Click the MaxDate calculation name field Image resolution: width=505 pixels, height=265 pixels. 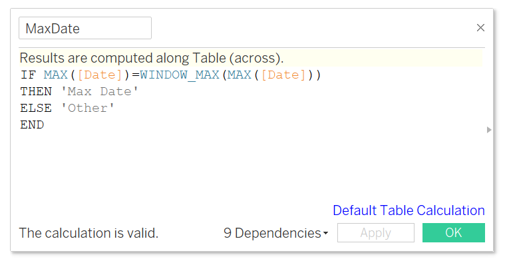point(85,28)
